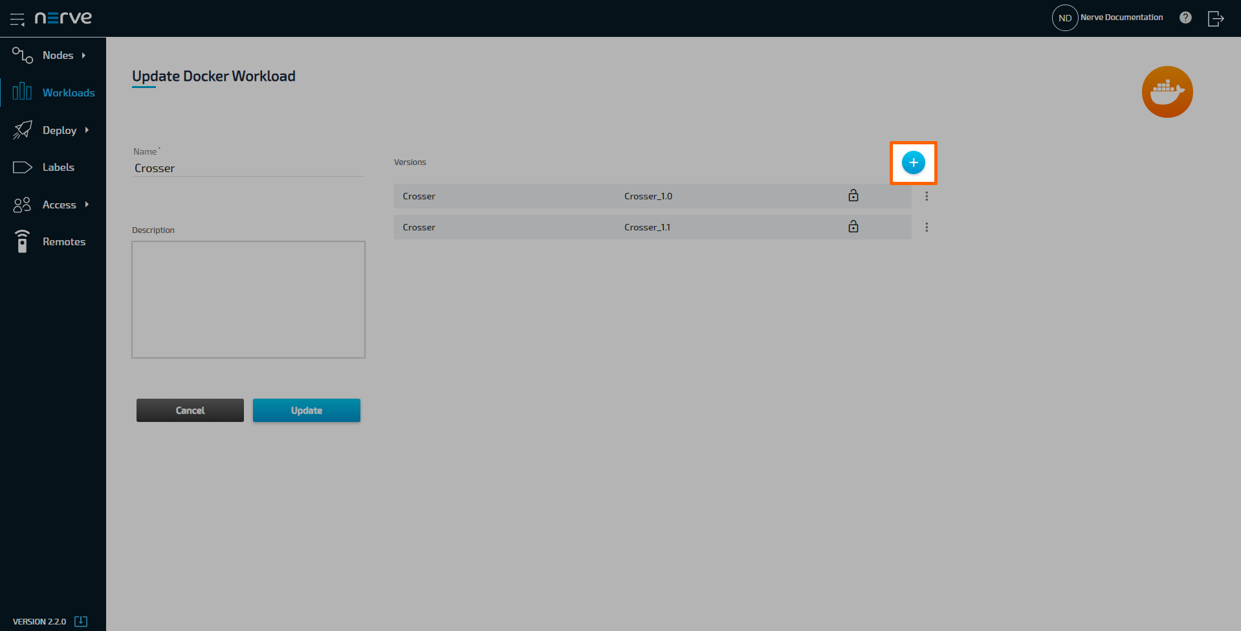Click the Docker workload logo
Screen dimensions: 1241x631
[1166, 91]
